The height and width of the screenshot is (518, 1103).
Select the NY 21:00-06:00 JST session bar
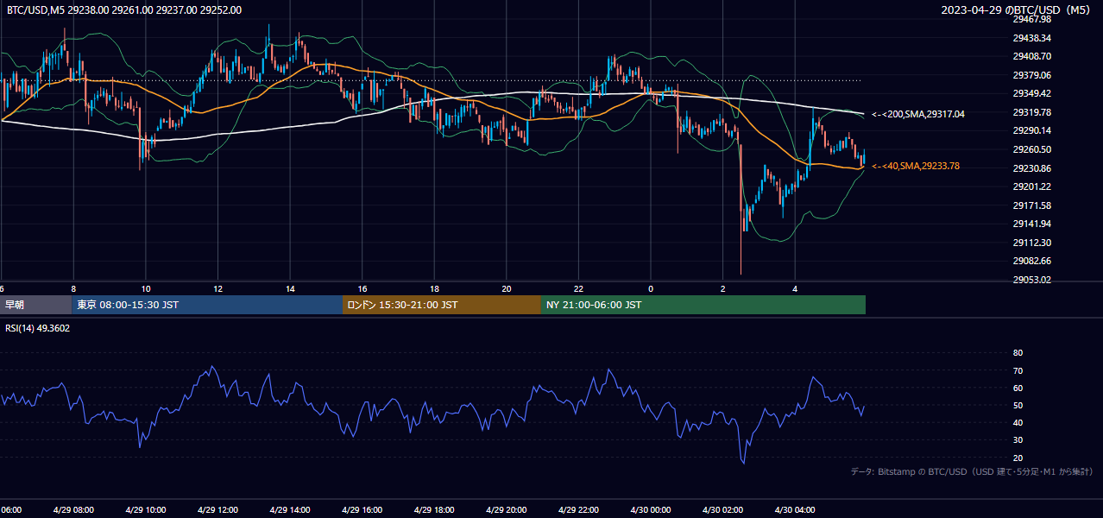pos(703,305)
